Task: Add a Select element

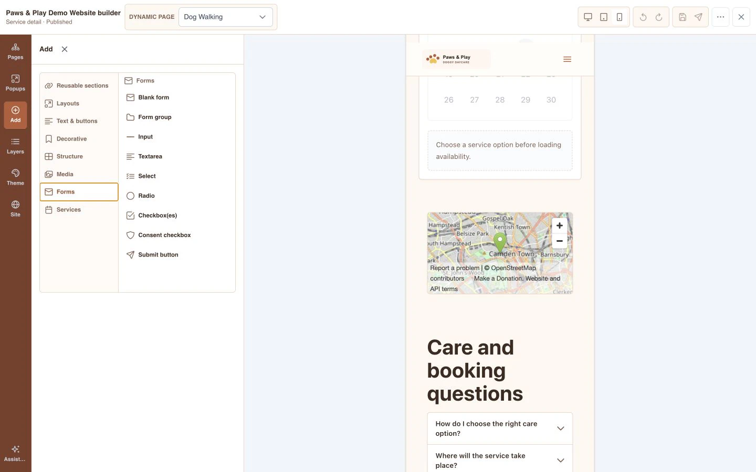Action: point(177,176)
